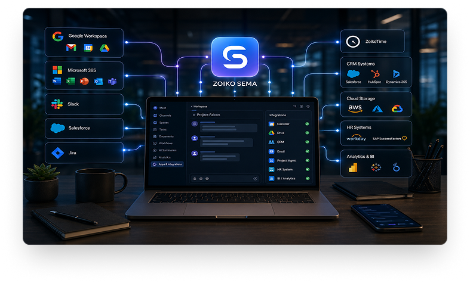The image size is (470, 283).
Task: Click the Power BI icon in Analytics & BI
Action: click(353, 168)
